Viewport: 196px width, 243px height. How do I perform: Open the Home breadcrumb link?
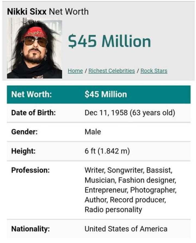pyautogui.click(x=75, y=71)
